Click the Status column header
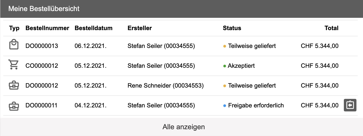The height and width of the screenshot is (136, 363). click(232, 28)
